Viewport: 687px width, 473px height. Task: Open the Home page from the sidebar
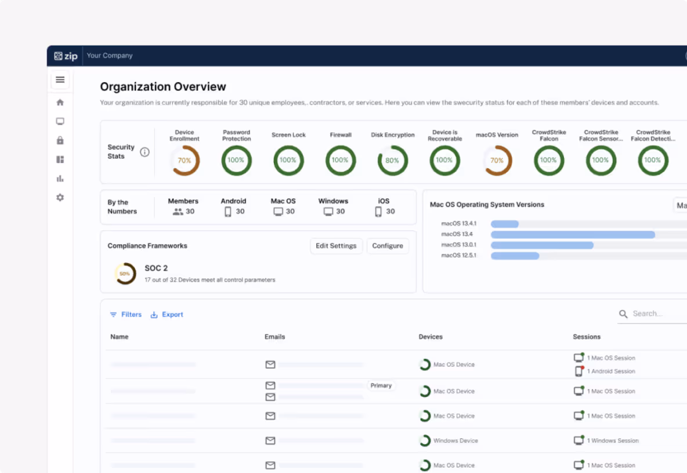coord(60,102)
